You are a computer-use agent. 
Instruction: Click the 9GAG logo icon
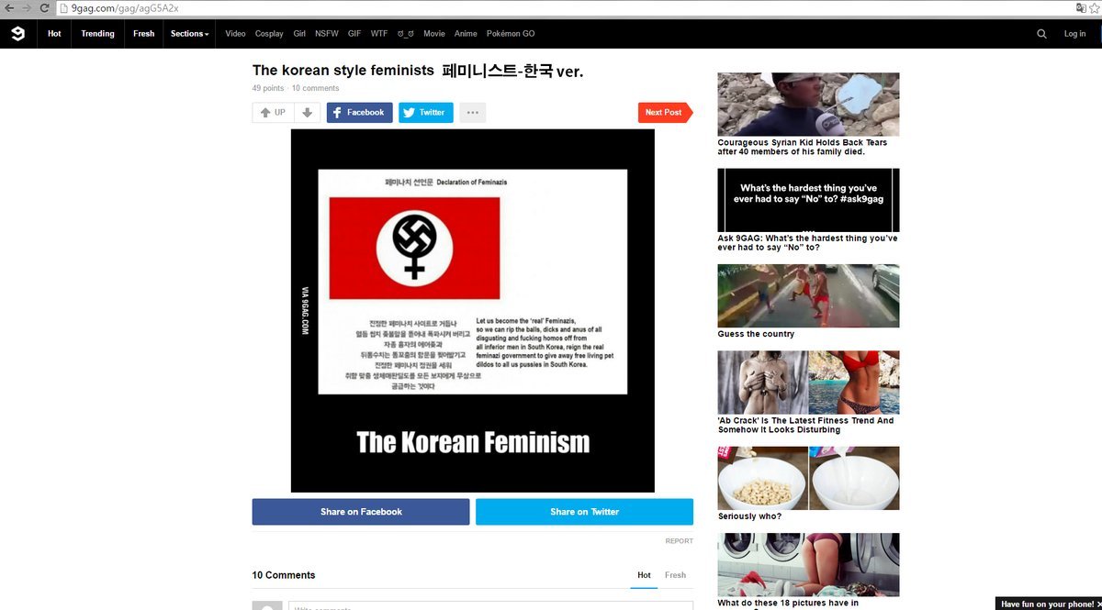click(x=17, y=34)
